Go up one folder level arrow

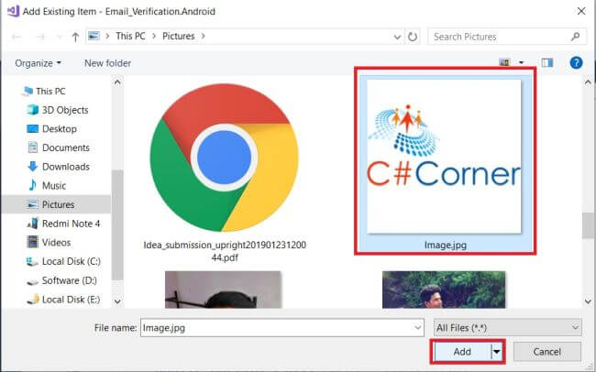coord(75,37)
